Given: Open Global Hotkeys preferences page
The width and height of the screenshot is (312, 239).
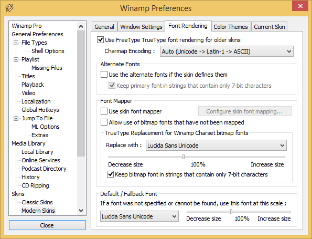Looking at the screenshot, I should point(40,110).
